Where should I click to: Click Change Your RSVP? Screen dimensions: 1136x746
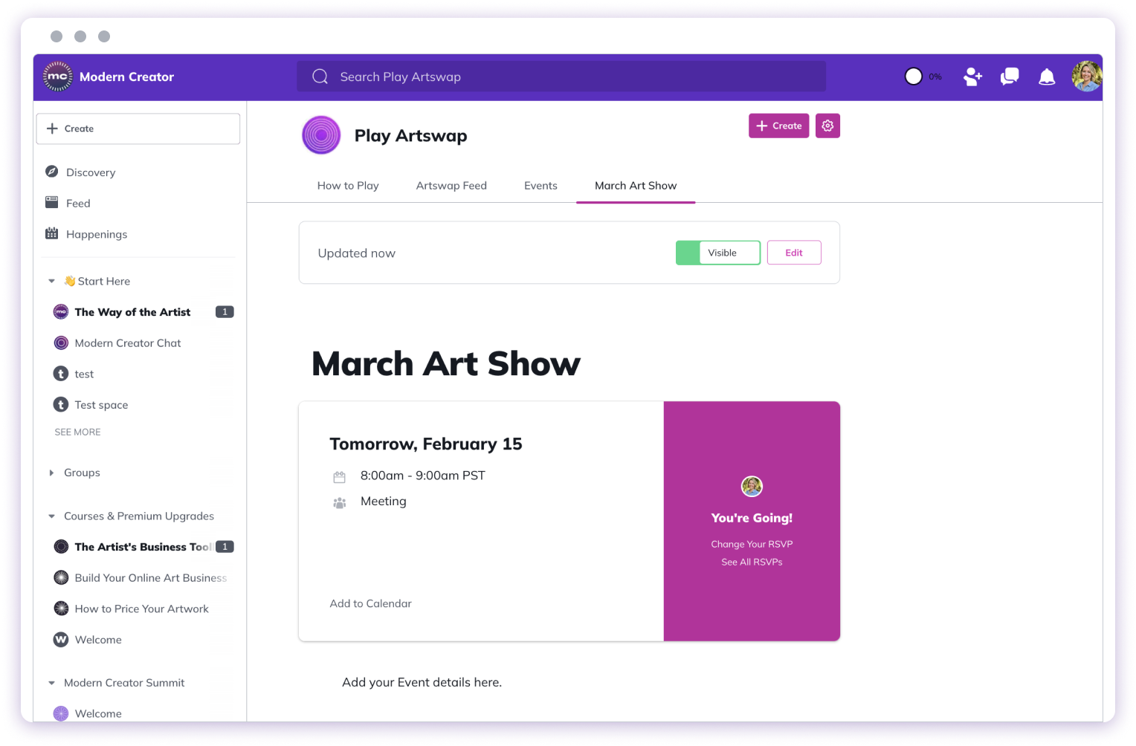coord(752,544)
